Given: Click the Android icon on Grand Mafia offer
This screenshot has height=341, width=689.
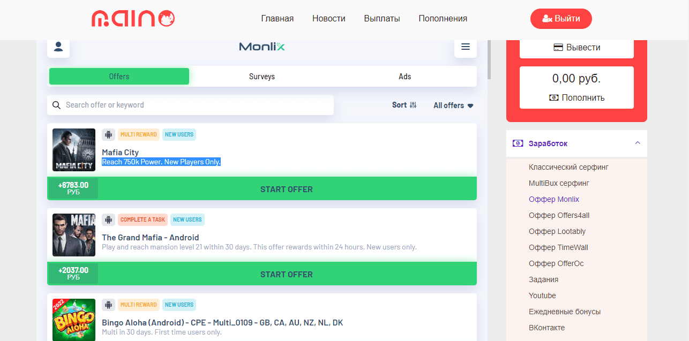Looking at the screenshot, I should point(109,219).
